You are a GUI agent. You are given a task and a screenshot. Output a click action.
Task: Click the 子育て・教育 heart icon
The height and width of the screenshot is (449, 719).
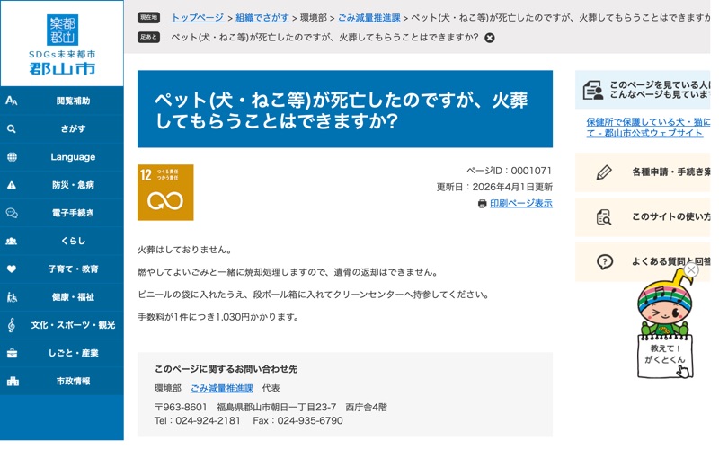click(12, 269)
